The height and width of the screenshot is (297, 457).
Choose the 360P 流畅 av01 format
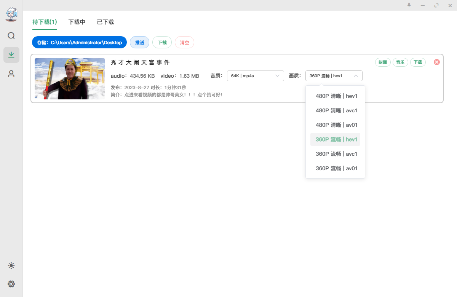click(x=336, y=168)
